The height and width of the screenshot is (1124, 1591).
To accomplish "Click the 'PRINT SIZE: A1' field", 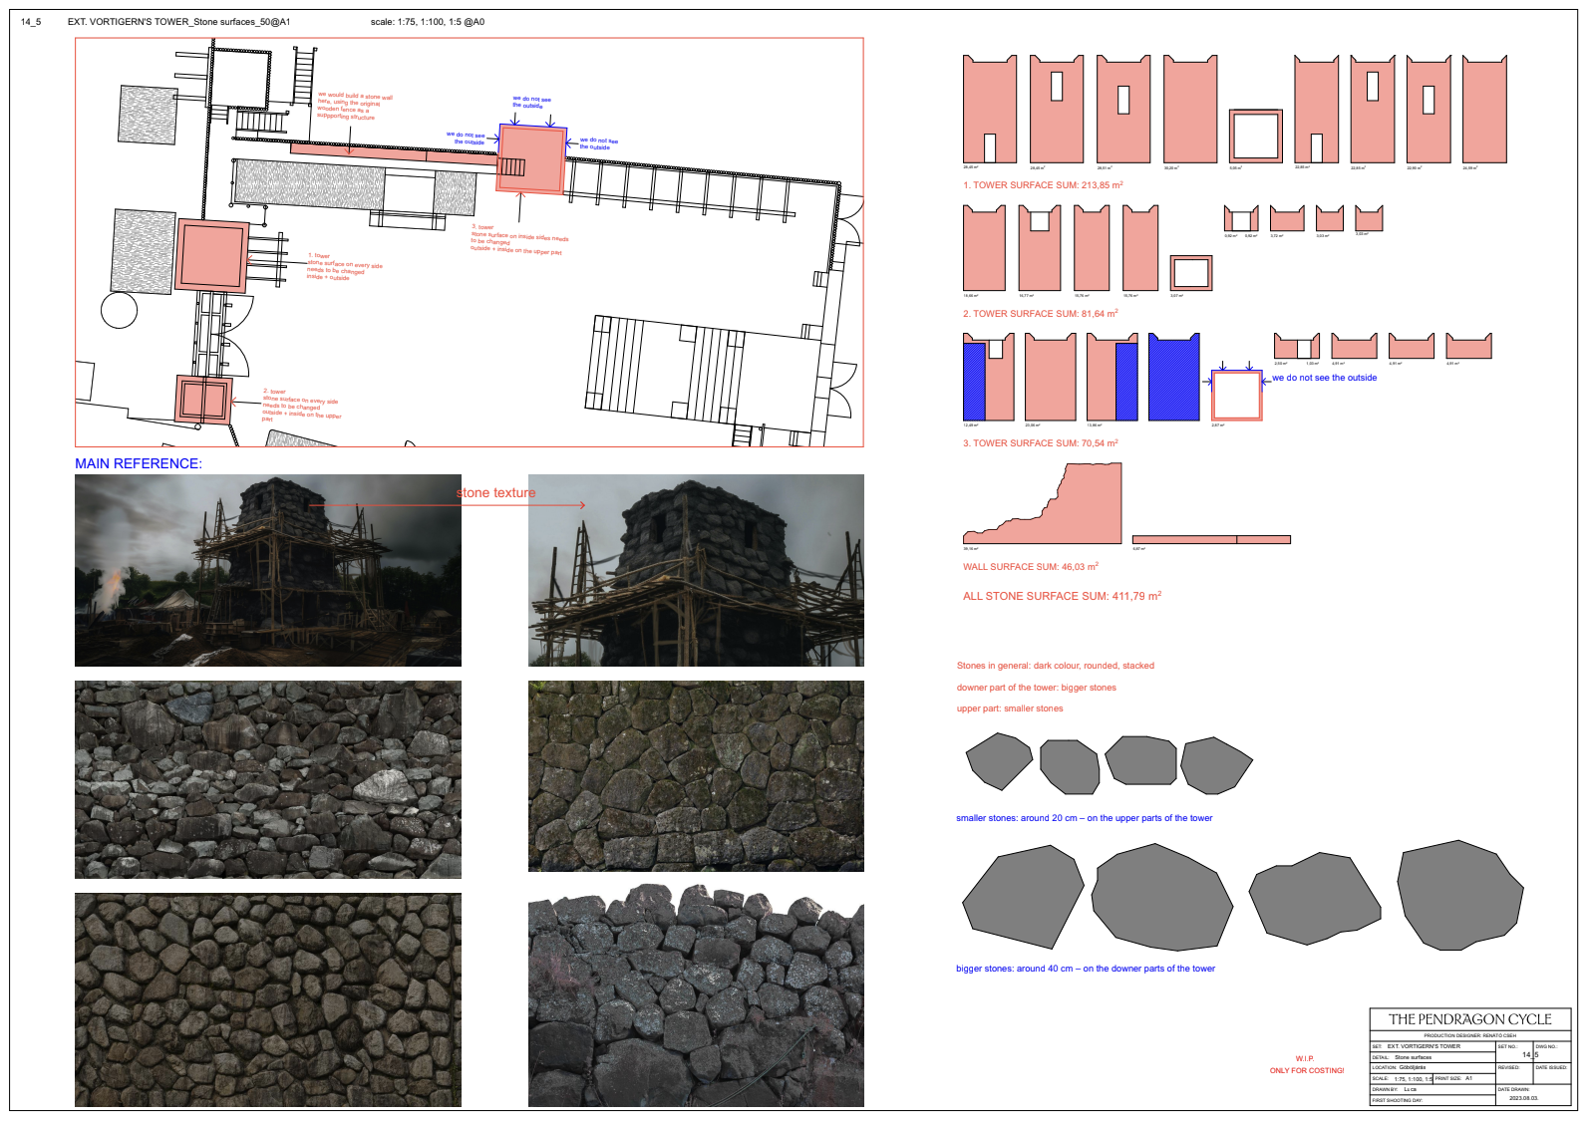I will tap(1464, 1078).
